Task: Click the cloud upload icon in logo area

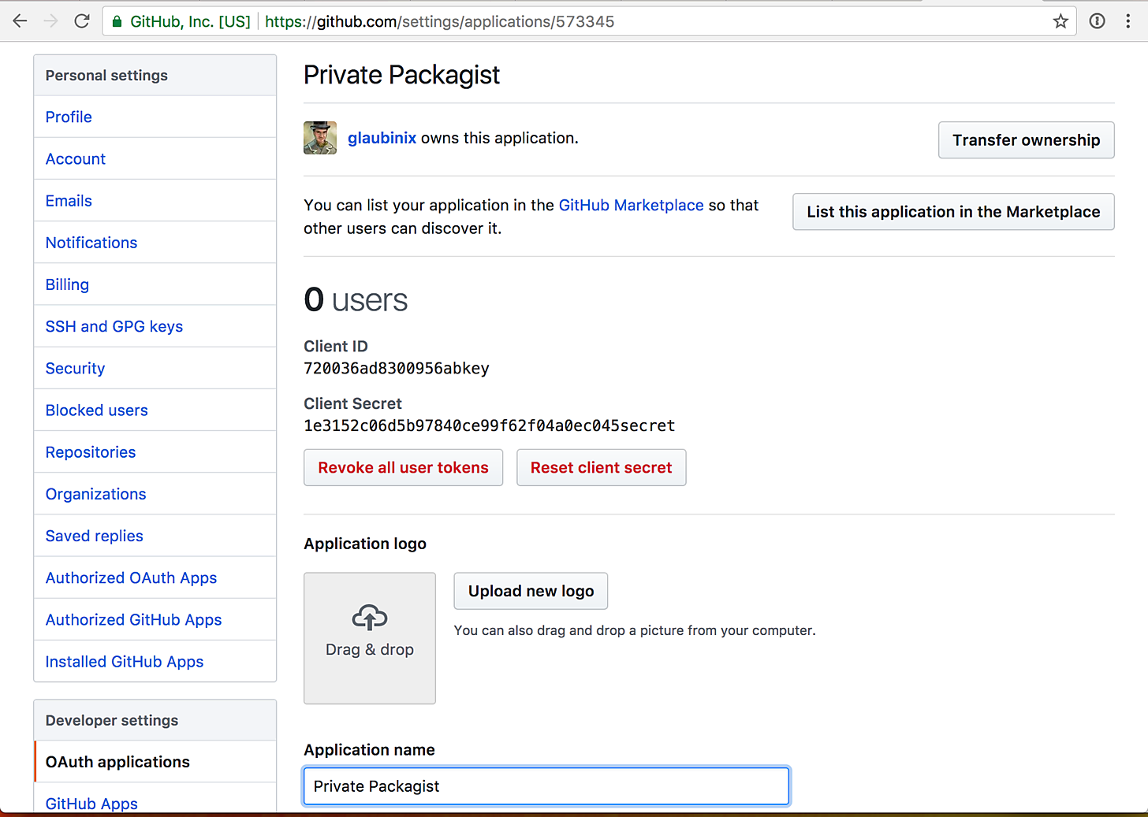Action: pyautogui.click(x=370, y=618)
